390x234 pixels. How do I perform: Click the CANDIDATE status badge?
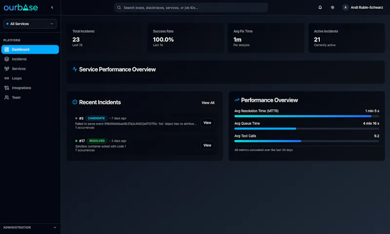(x=96, y=118)
